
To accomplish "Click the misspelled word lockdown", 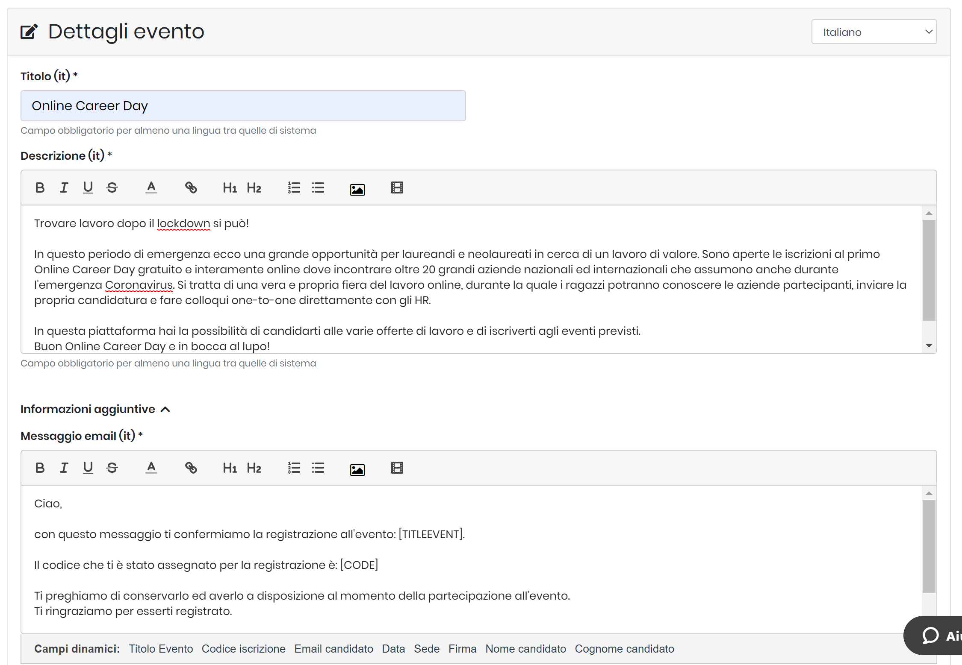I will (x=183, y=223).
